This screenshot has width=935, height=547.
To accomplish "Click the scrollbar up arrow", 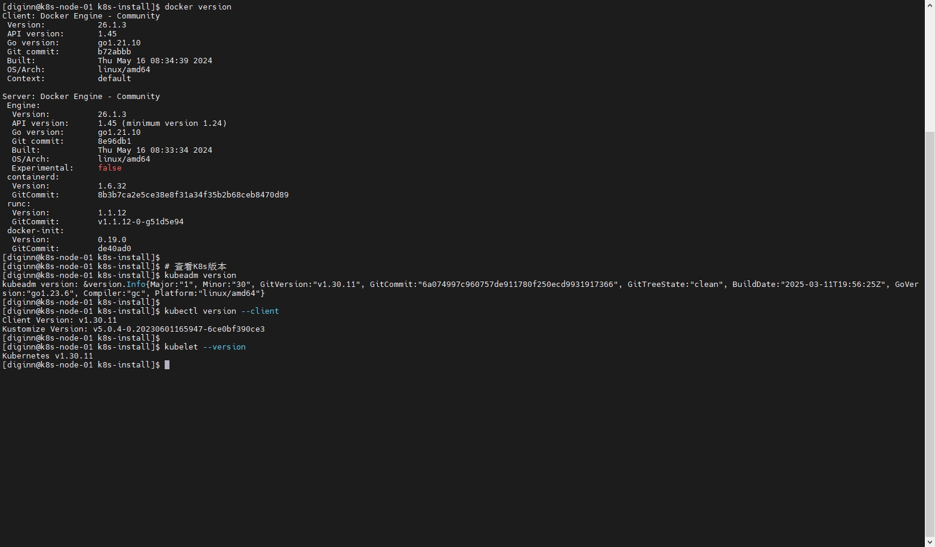I will (930, 5).
